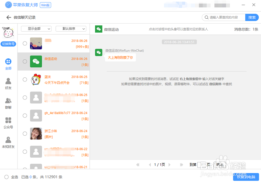Go to next page arrow

coord(169,165)
